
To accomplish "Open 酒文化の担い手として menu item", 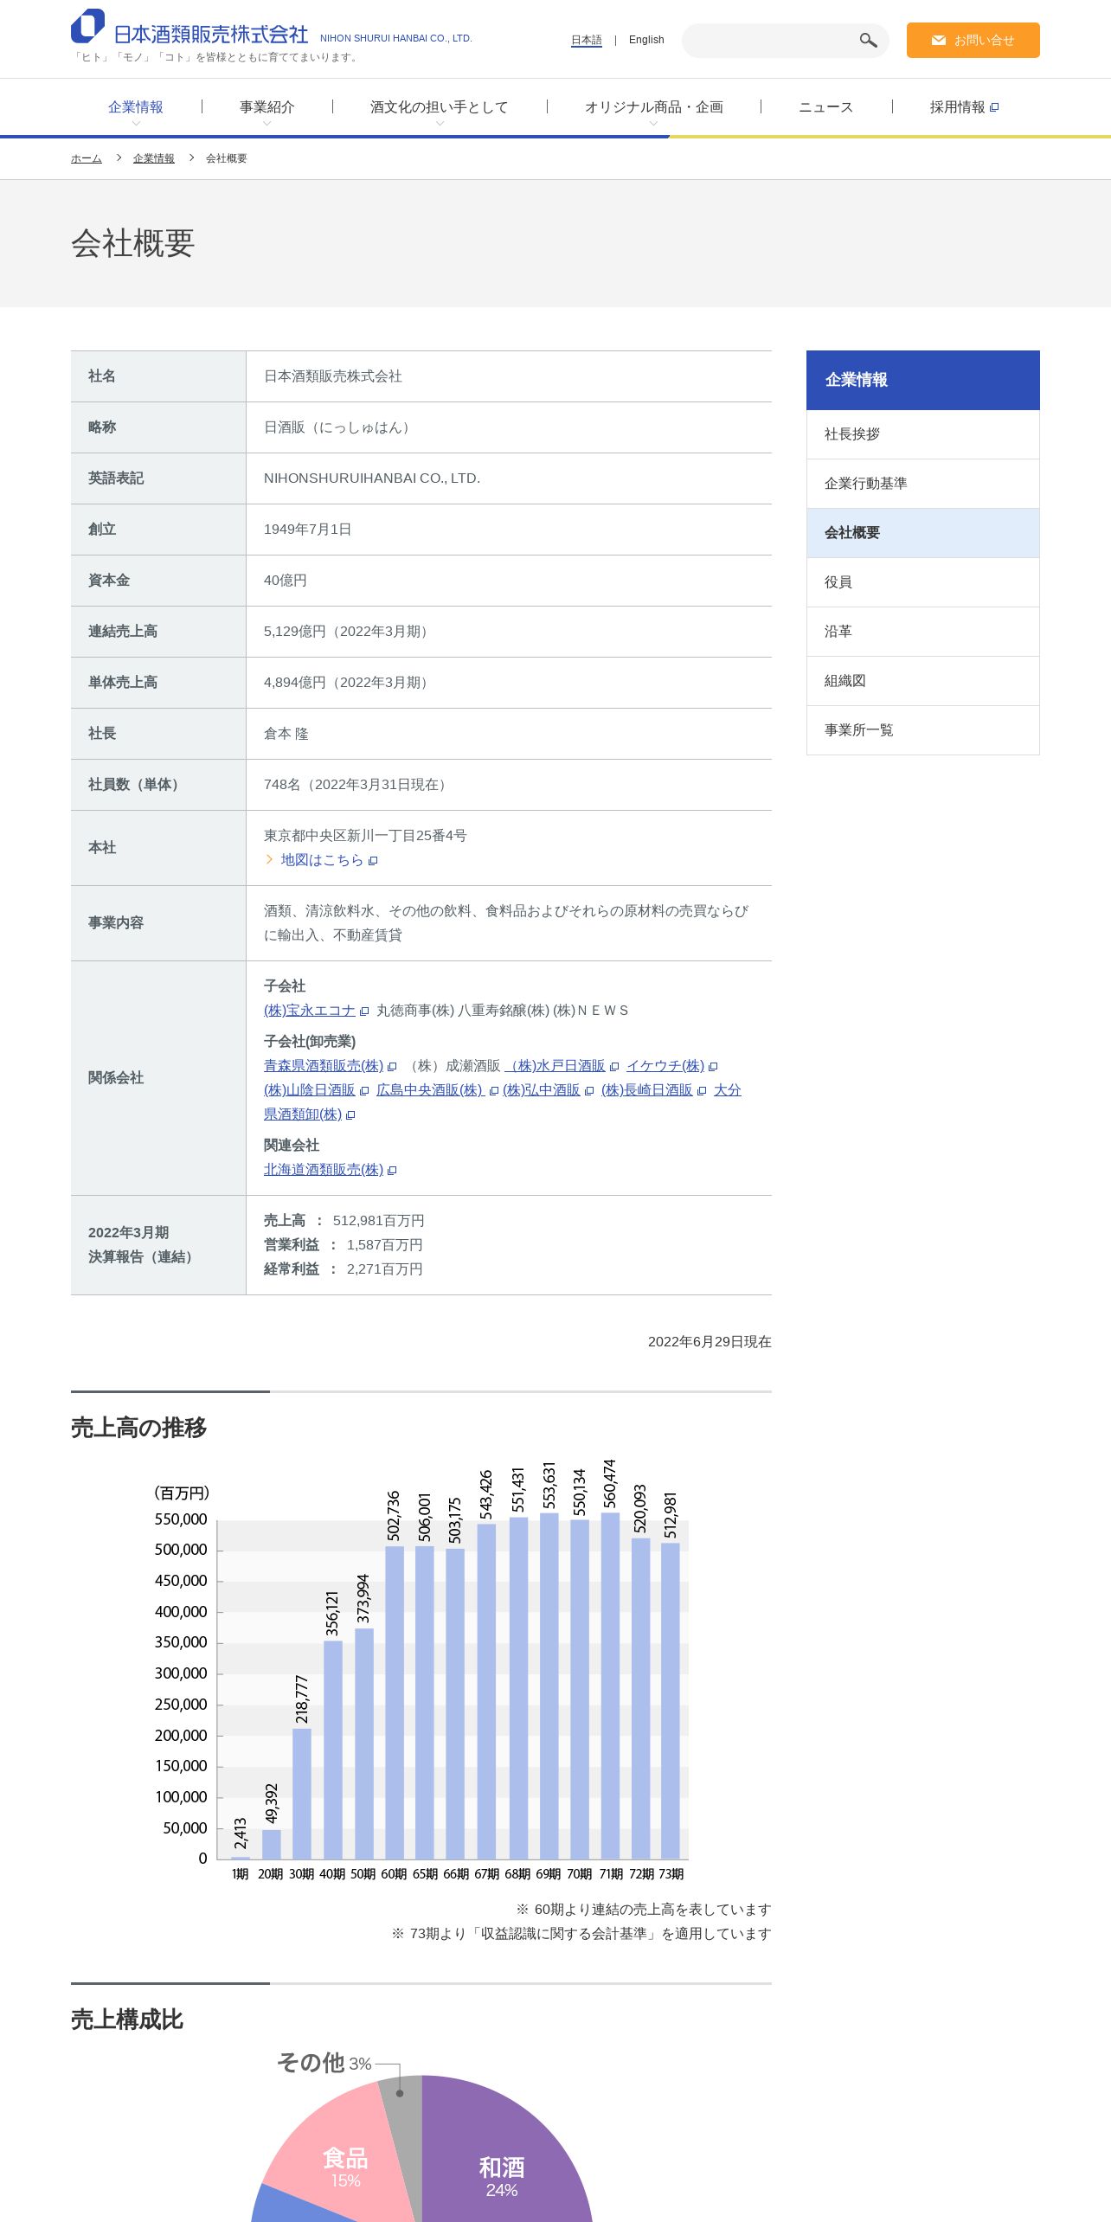I will pyautogui.click(x=440, y=107).
